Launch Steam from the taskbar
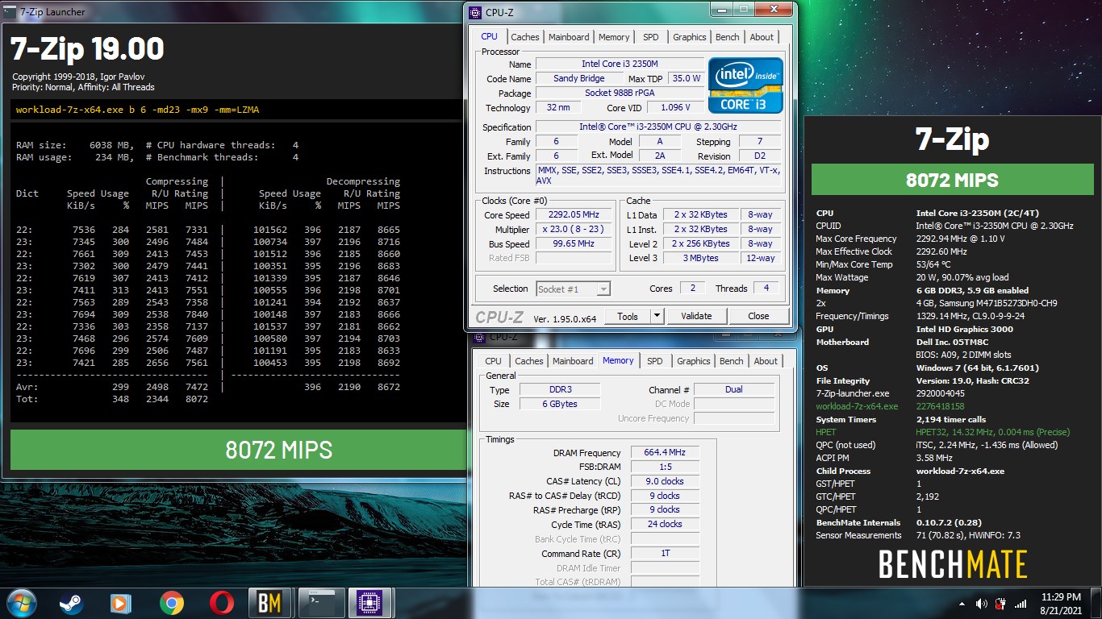Screen dimensions: 1102x619 pyautogui.click(x=70, y=603)
